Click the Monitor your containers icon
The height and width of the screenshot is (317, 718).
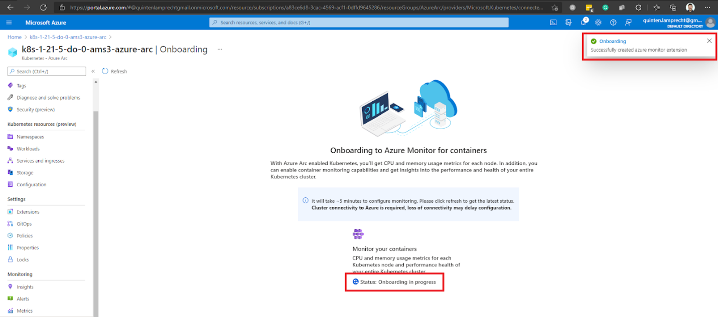[358, 234]
